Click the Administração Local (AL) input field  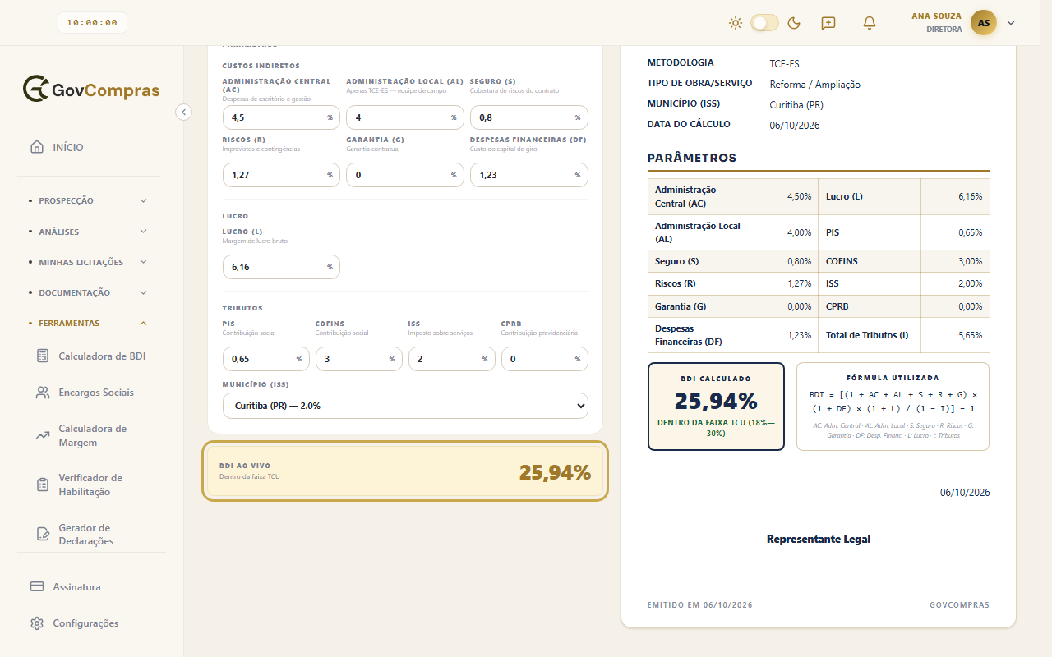click(x=405, y=117)
